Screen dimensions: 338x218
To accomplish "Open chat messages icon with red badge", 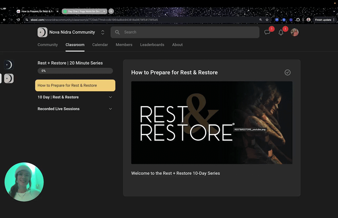I will [x=267, y=32].
